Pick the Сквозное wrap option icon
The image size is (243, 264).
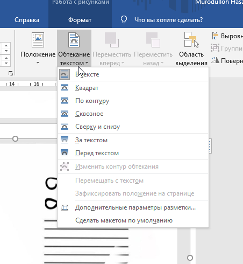point(65,114)
